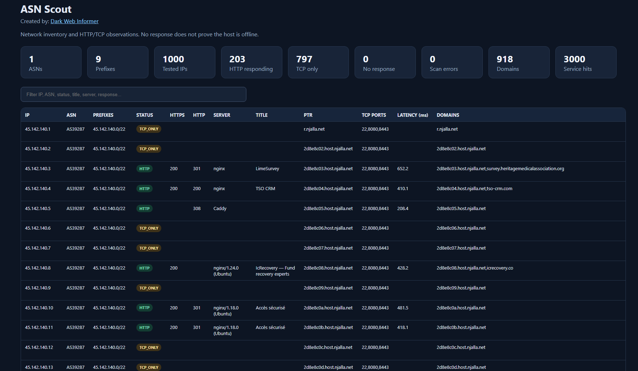This screenshot has width=638, height=371.
Task: Click the domain cell containing tso-crm.com
Action: 475,189
